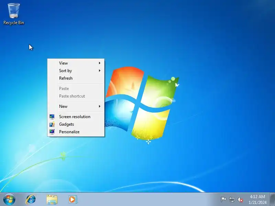Choose Gadgets from the context menu

coord(76,124)
